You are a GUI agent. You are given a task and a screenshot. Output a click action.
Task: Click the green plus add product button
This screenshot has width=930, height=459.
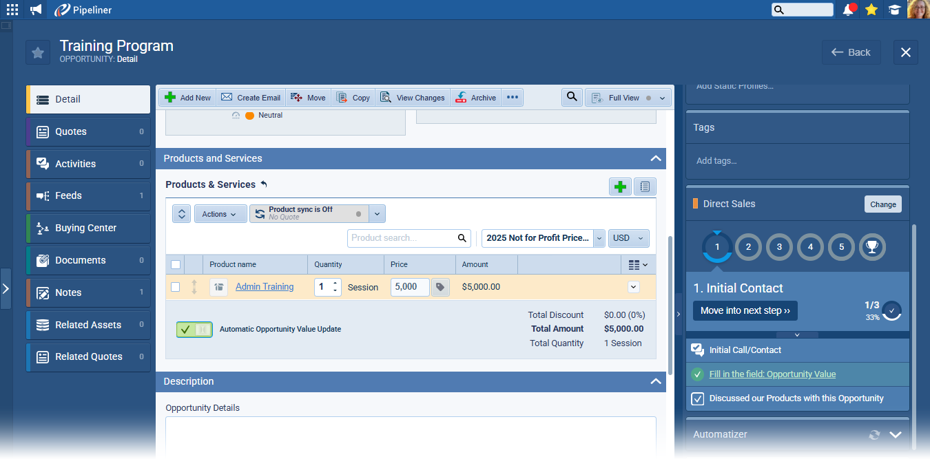point(620,186)
